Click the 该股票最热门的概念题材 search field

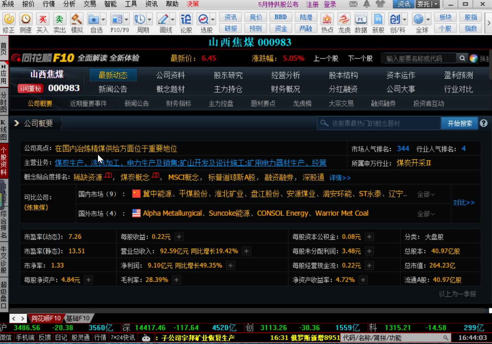click(x=379, y=123)
